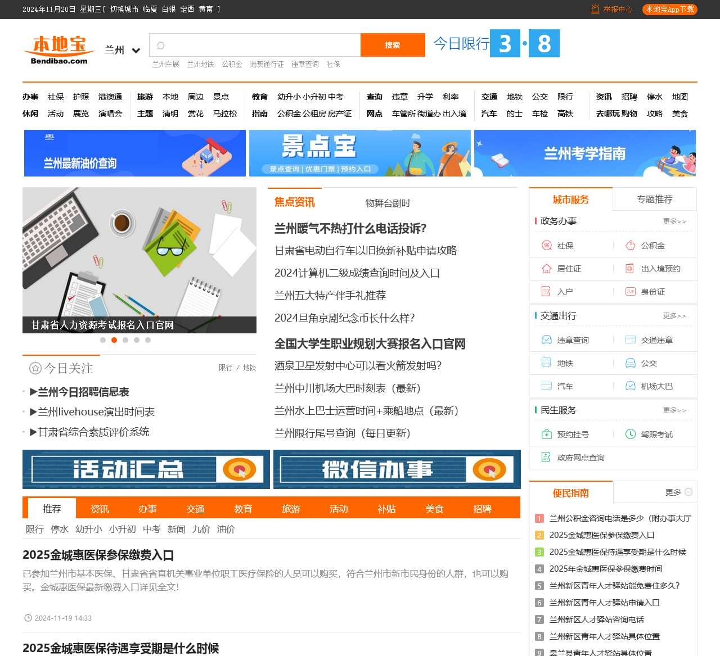
Task: Open the 举报中心 alarm icon
Action: (594, 9)
